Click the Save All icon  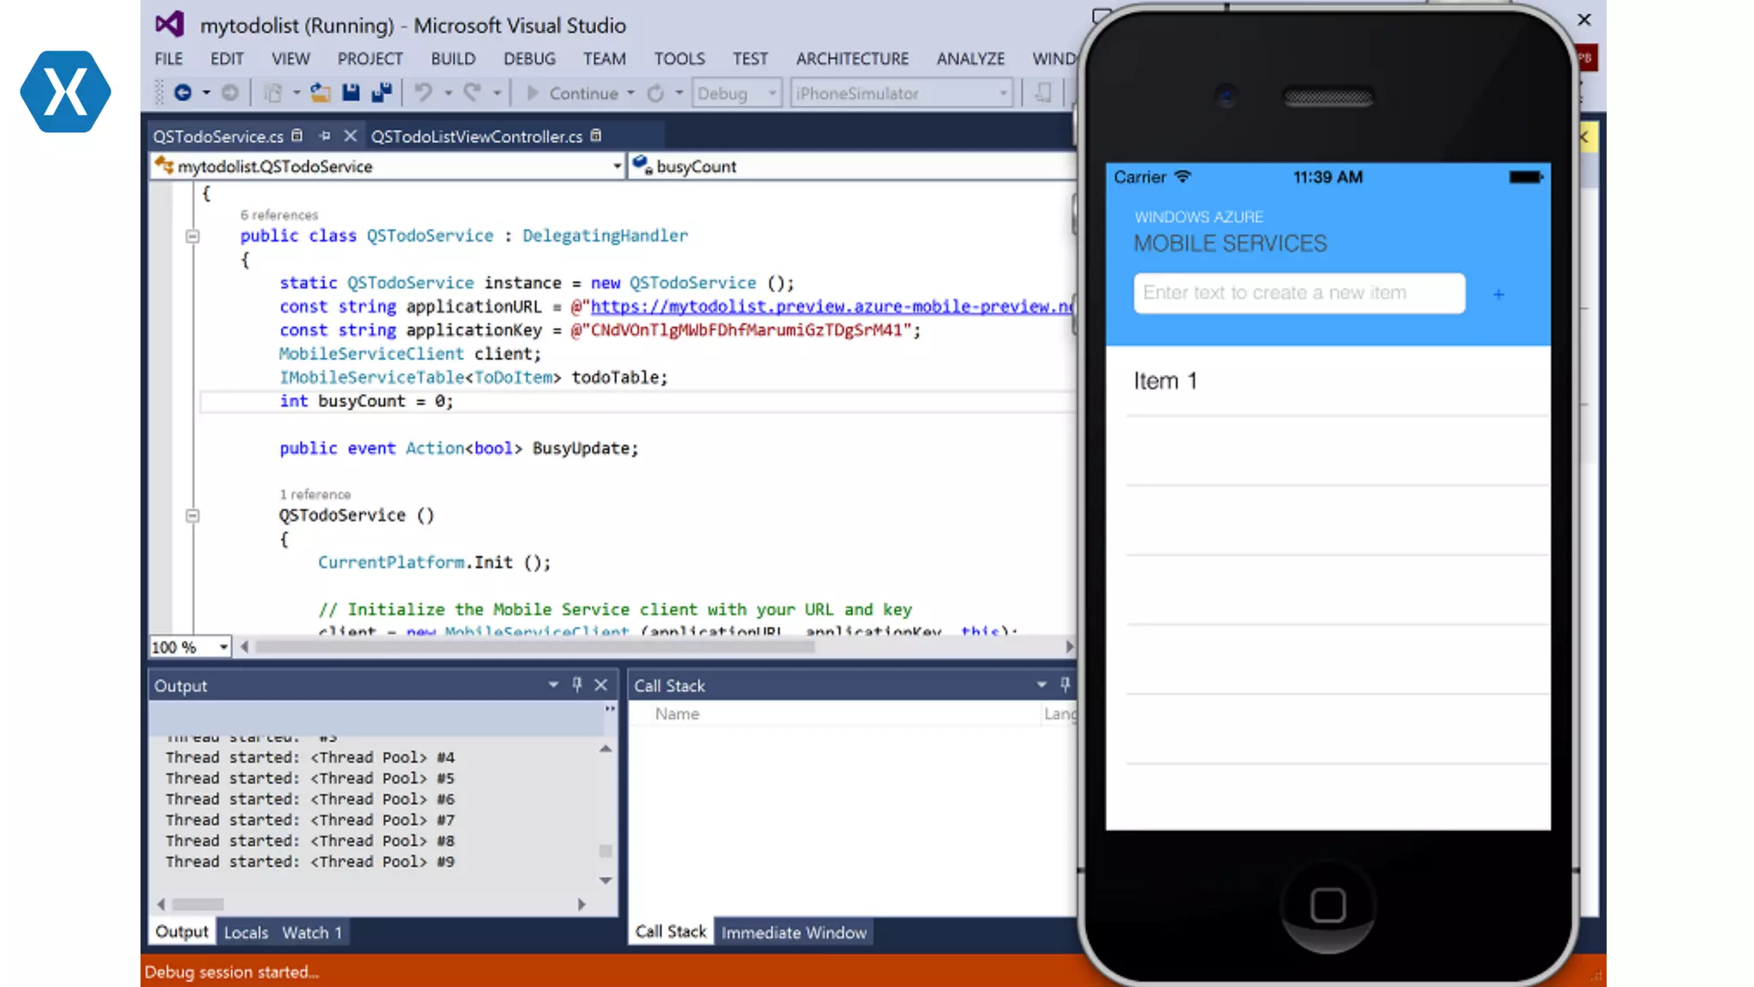tap(382, 93)
